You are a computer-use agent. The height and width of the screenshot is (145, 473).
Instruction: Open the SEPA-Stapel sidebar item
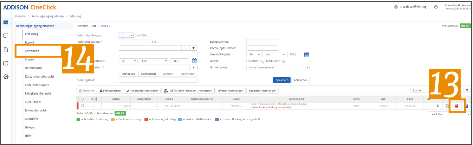(33, 102)
